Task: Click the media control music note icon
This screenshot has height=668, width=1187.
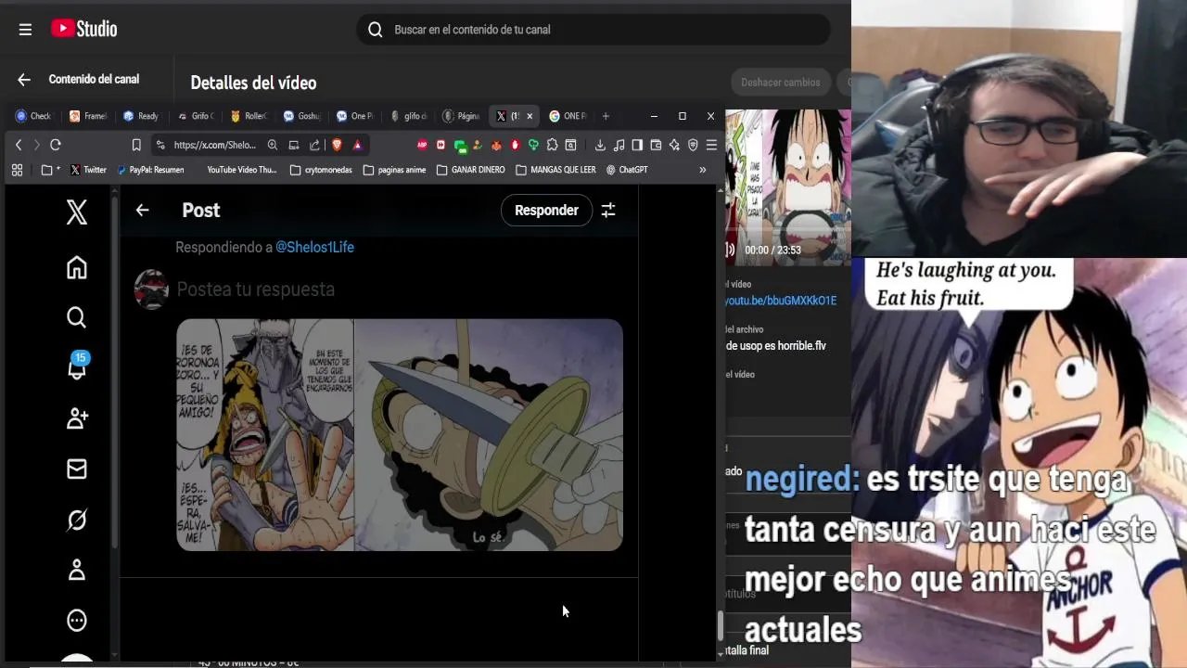Action: tap(619, 145)
